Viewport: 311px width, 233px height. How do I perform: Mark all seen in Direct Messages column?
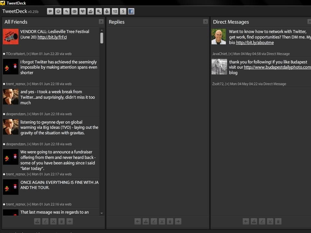(x=254, y=221)
